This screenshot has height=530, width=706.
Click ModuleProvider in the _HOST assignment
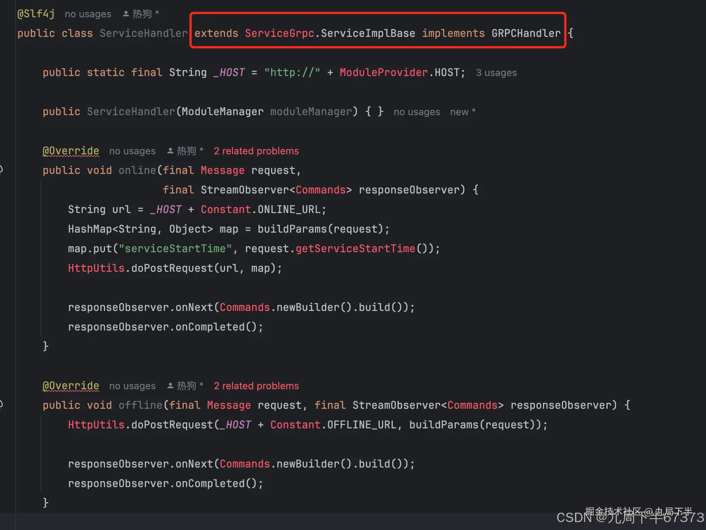(384, 73)
